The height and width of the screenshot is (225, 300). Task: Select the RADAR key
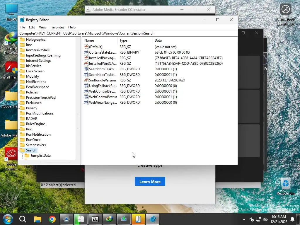(32, 119)
